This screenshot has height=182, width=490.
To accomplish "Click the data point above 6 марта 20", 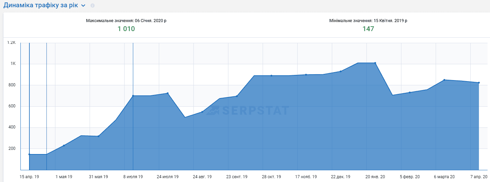I will (x=444, y=80).
